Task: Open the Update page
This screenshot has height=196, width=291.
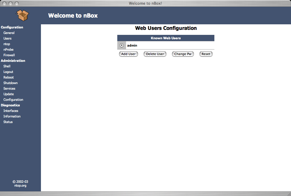Action: coord(8,94)
